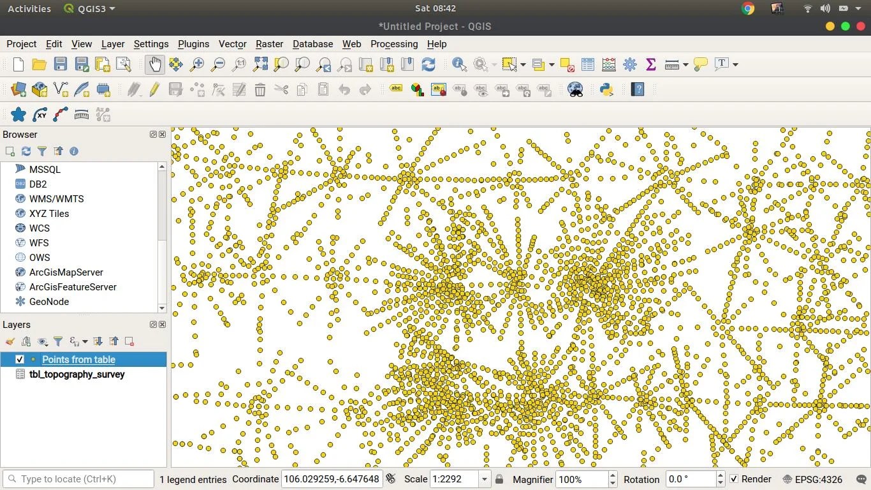Toggle map tips speech bubble

click(700, 64)
